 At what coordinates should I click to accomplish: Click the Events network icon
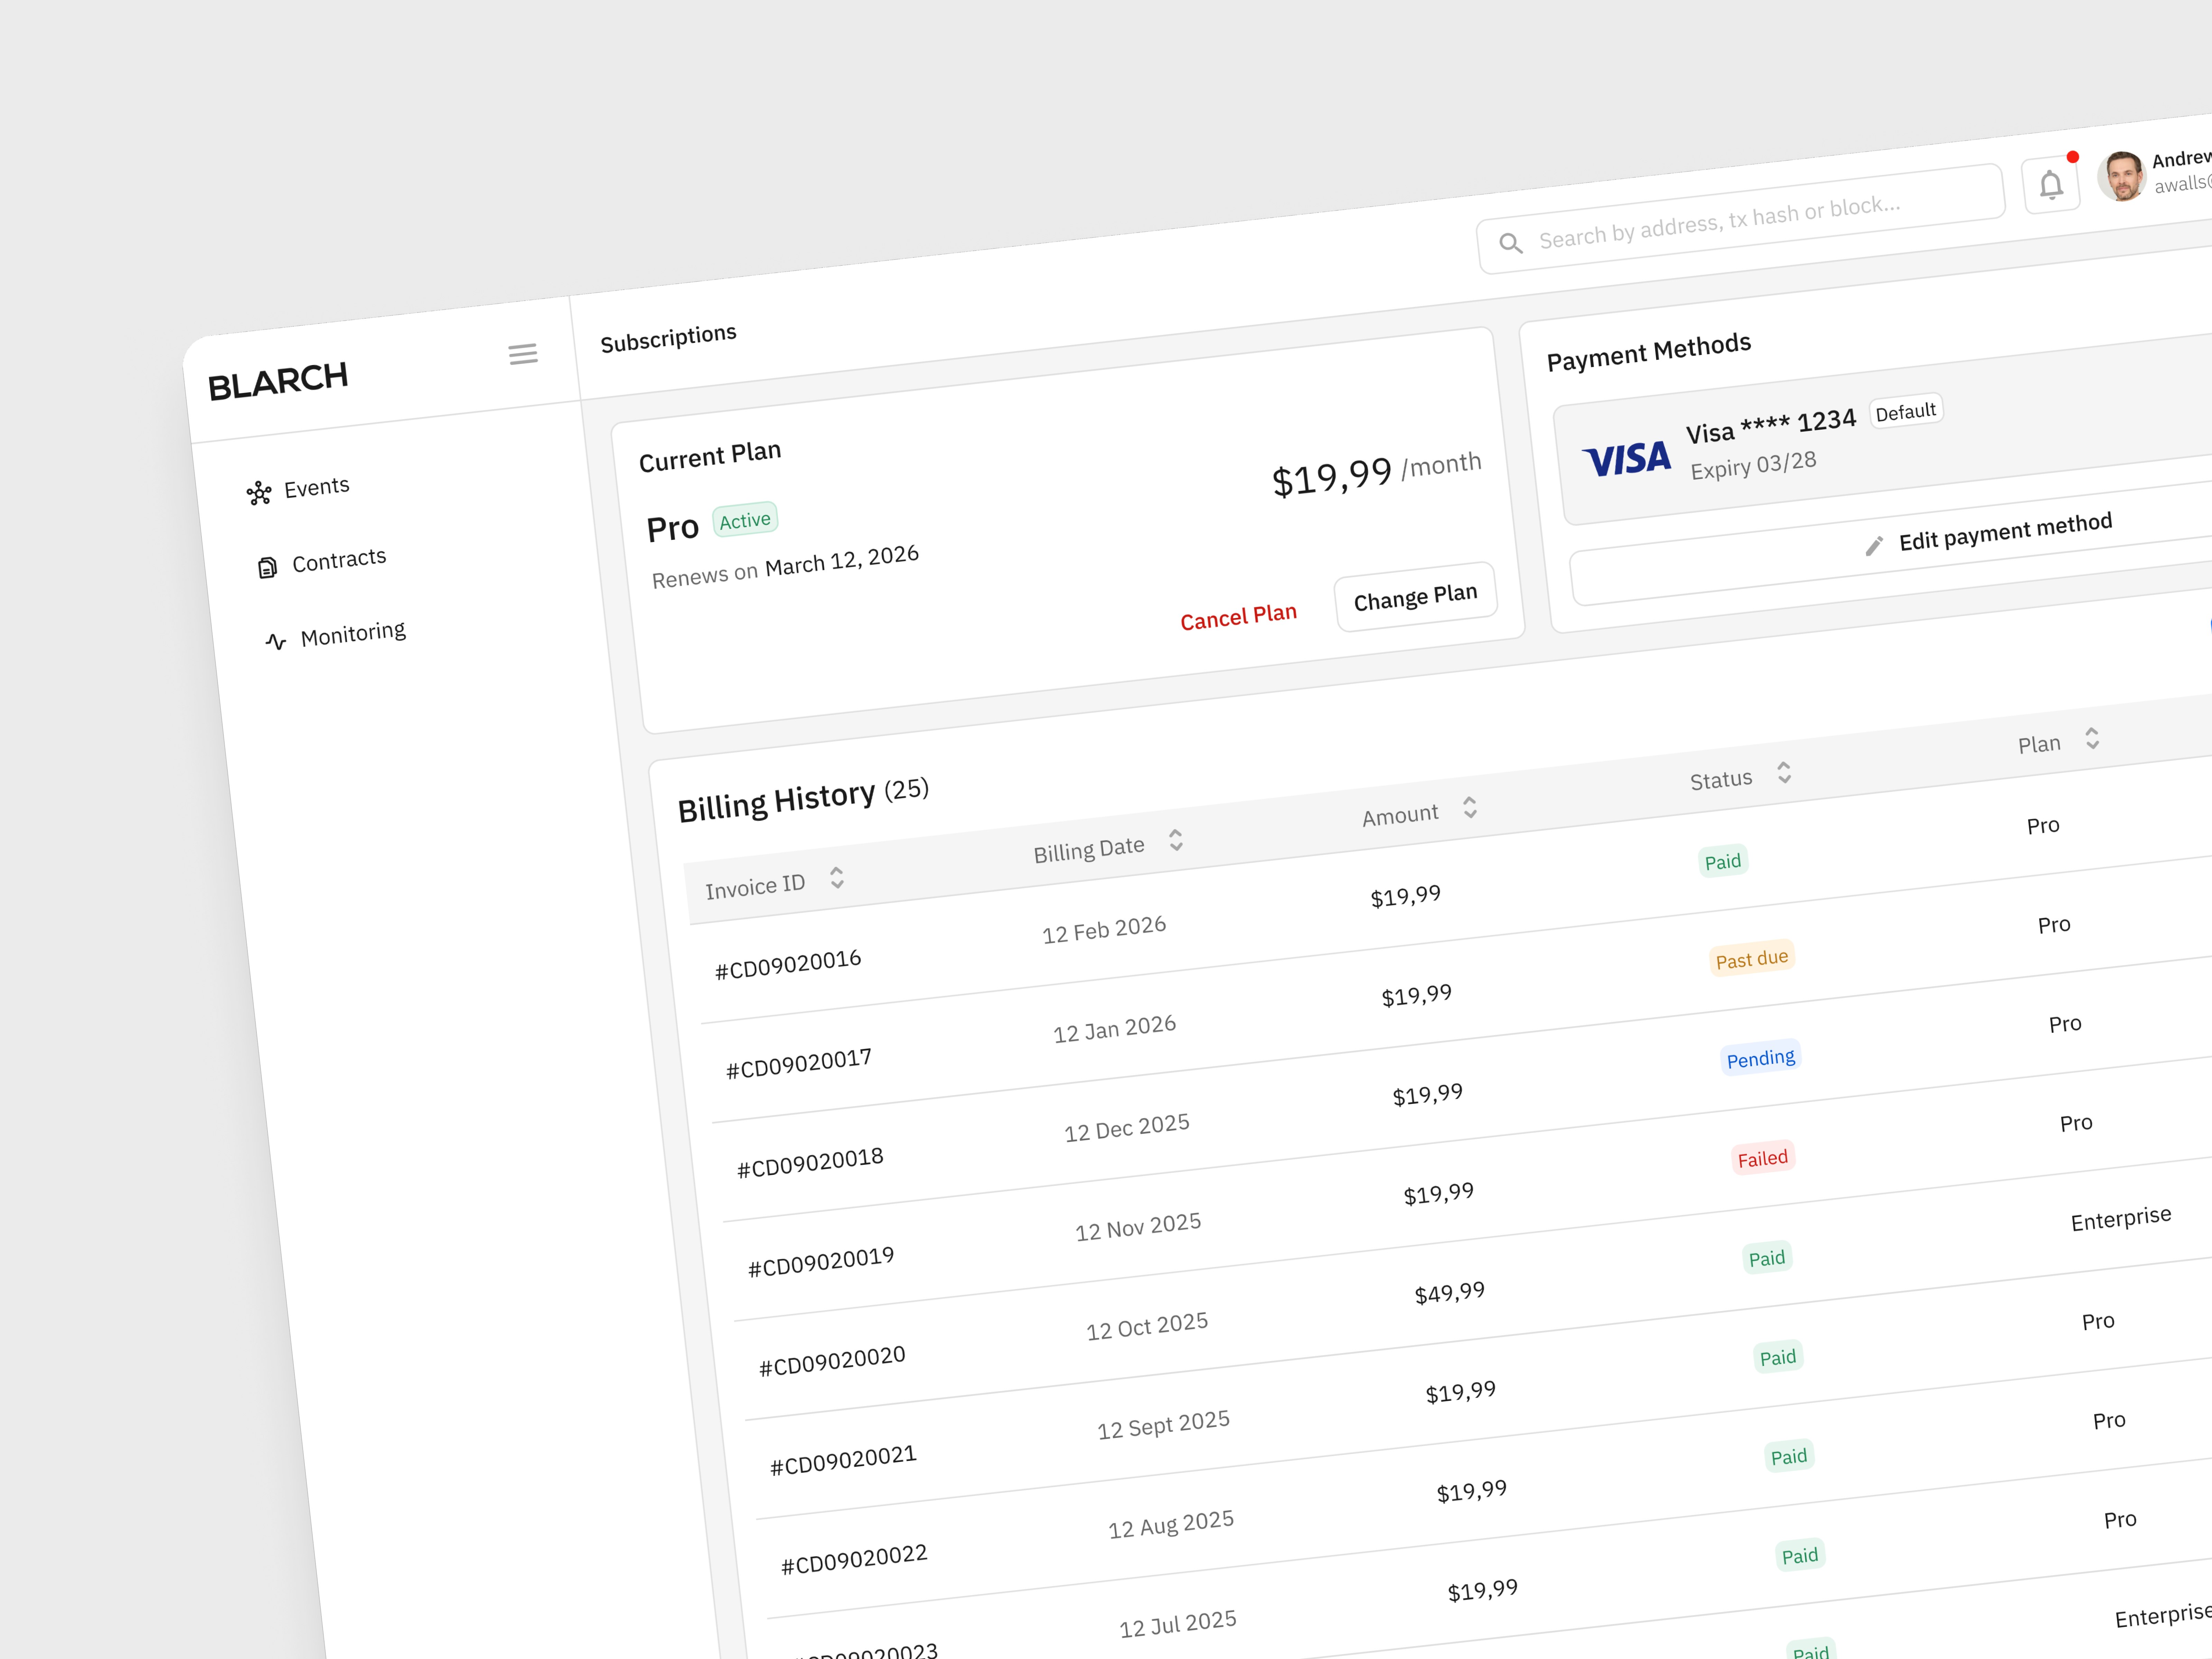(x=259, y=493)
